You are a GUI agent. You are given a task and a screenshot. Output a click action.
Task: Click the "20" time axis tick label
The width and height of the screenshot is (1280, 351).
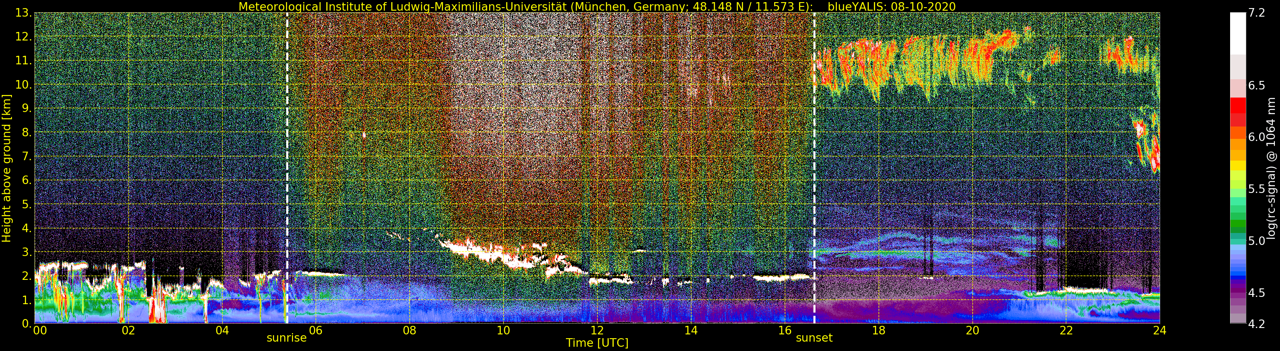[972, 331]
